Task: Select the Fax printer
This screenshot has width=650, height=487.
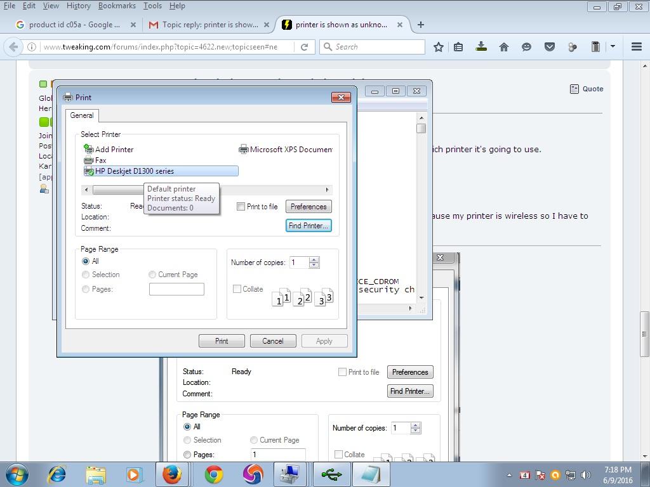Action: point(95,160)
